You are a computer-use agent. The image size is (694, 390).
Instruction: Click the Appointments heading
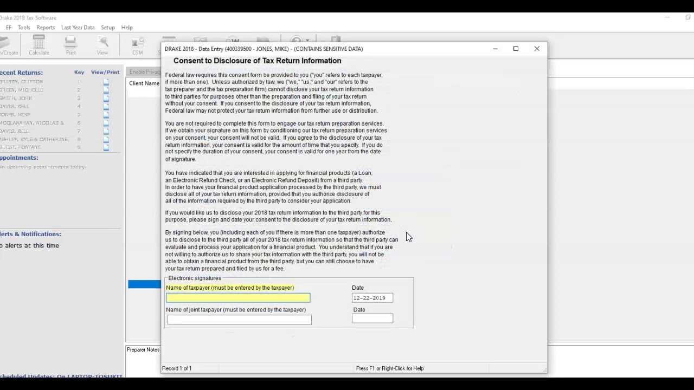(x=19, y=158)
